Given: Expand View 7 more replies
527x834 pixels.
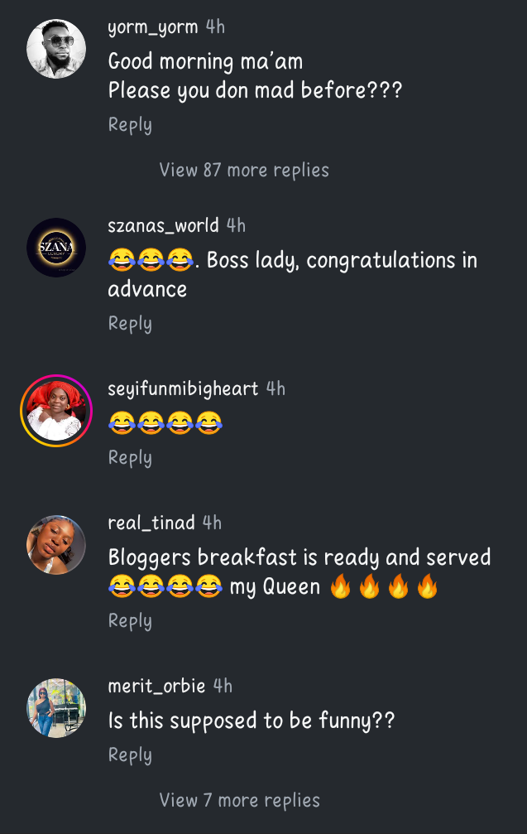Looking at the screenshot, I should 240,800.
